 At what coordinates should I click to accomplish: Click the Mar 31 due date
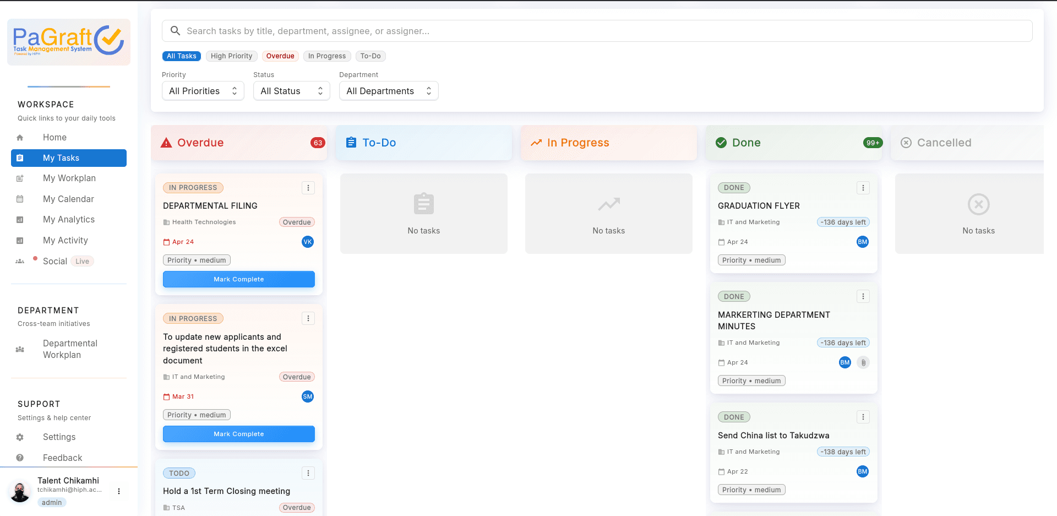click(x=183, y=397)
